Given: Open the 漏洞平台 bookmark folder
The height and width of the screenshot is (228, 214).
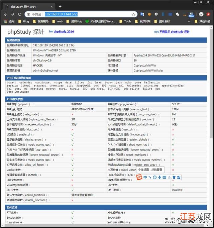Looking at the screenshot, I should tap(74, 21).
